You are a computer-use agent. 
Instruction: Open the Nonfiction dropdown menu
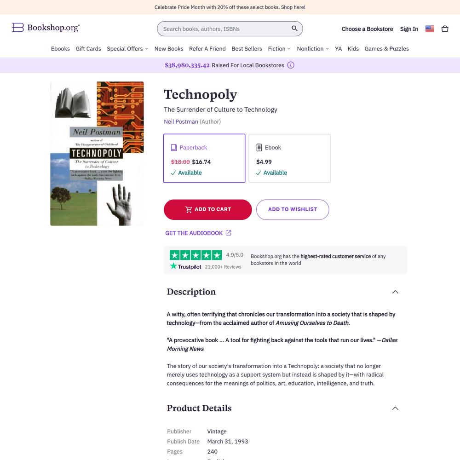coord(313,49)
